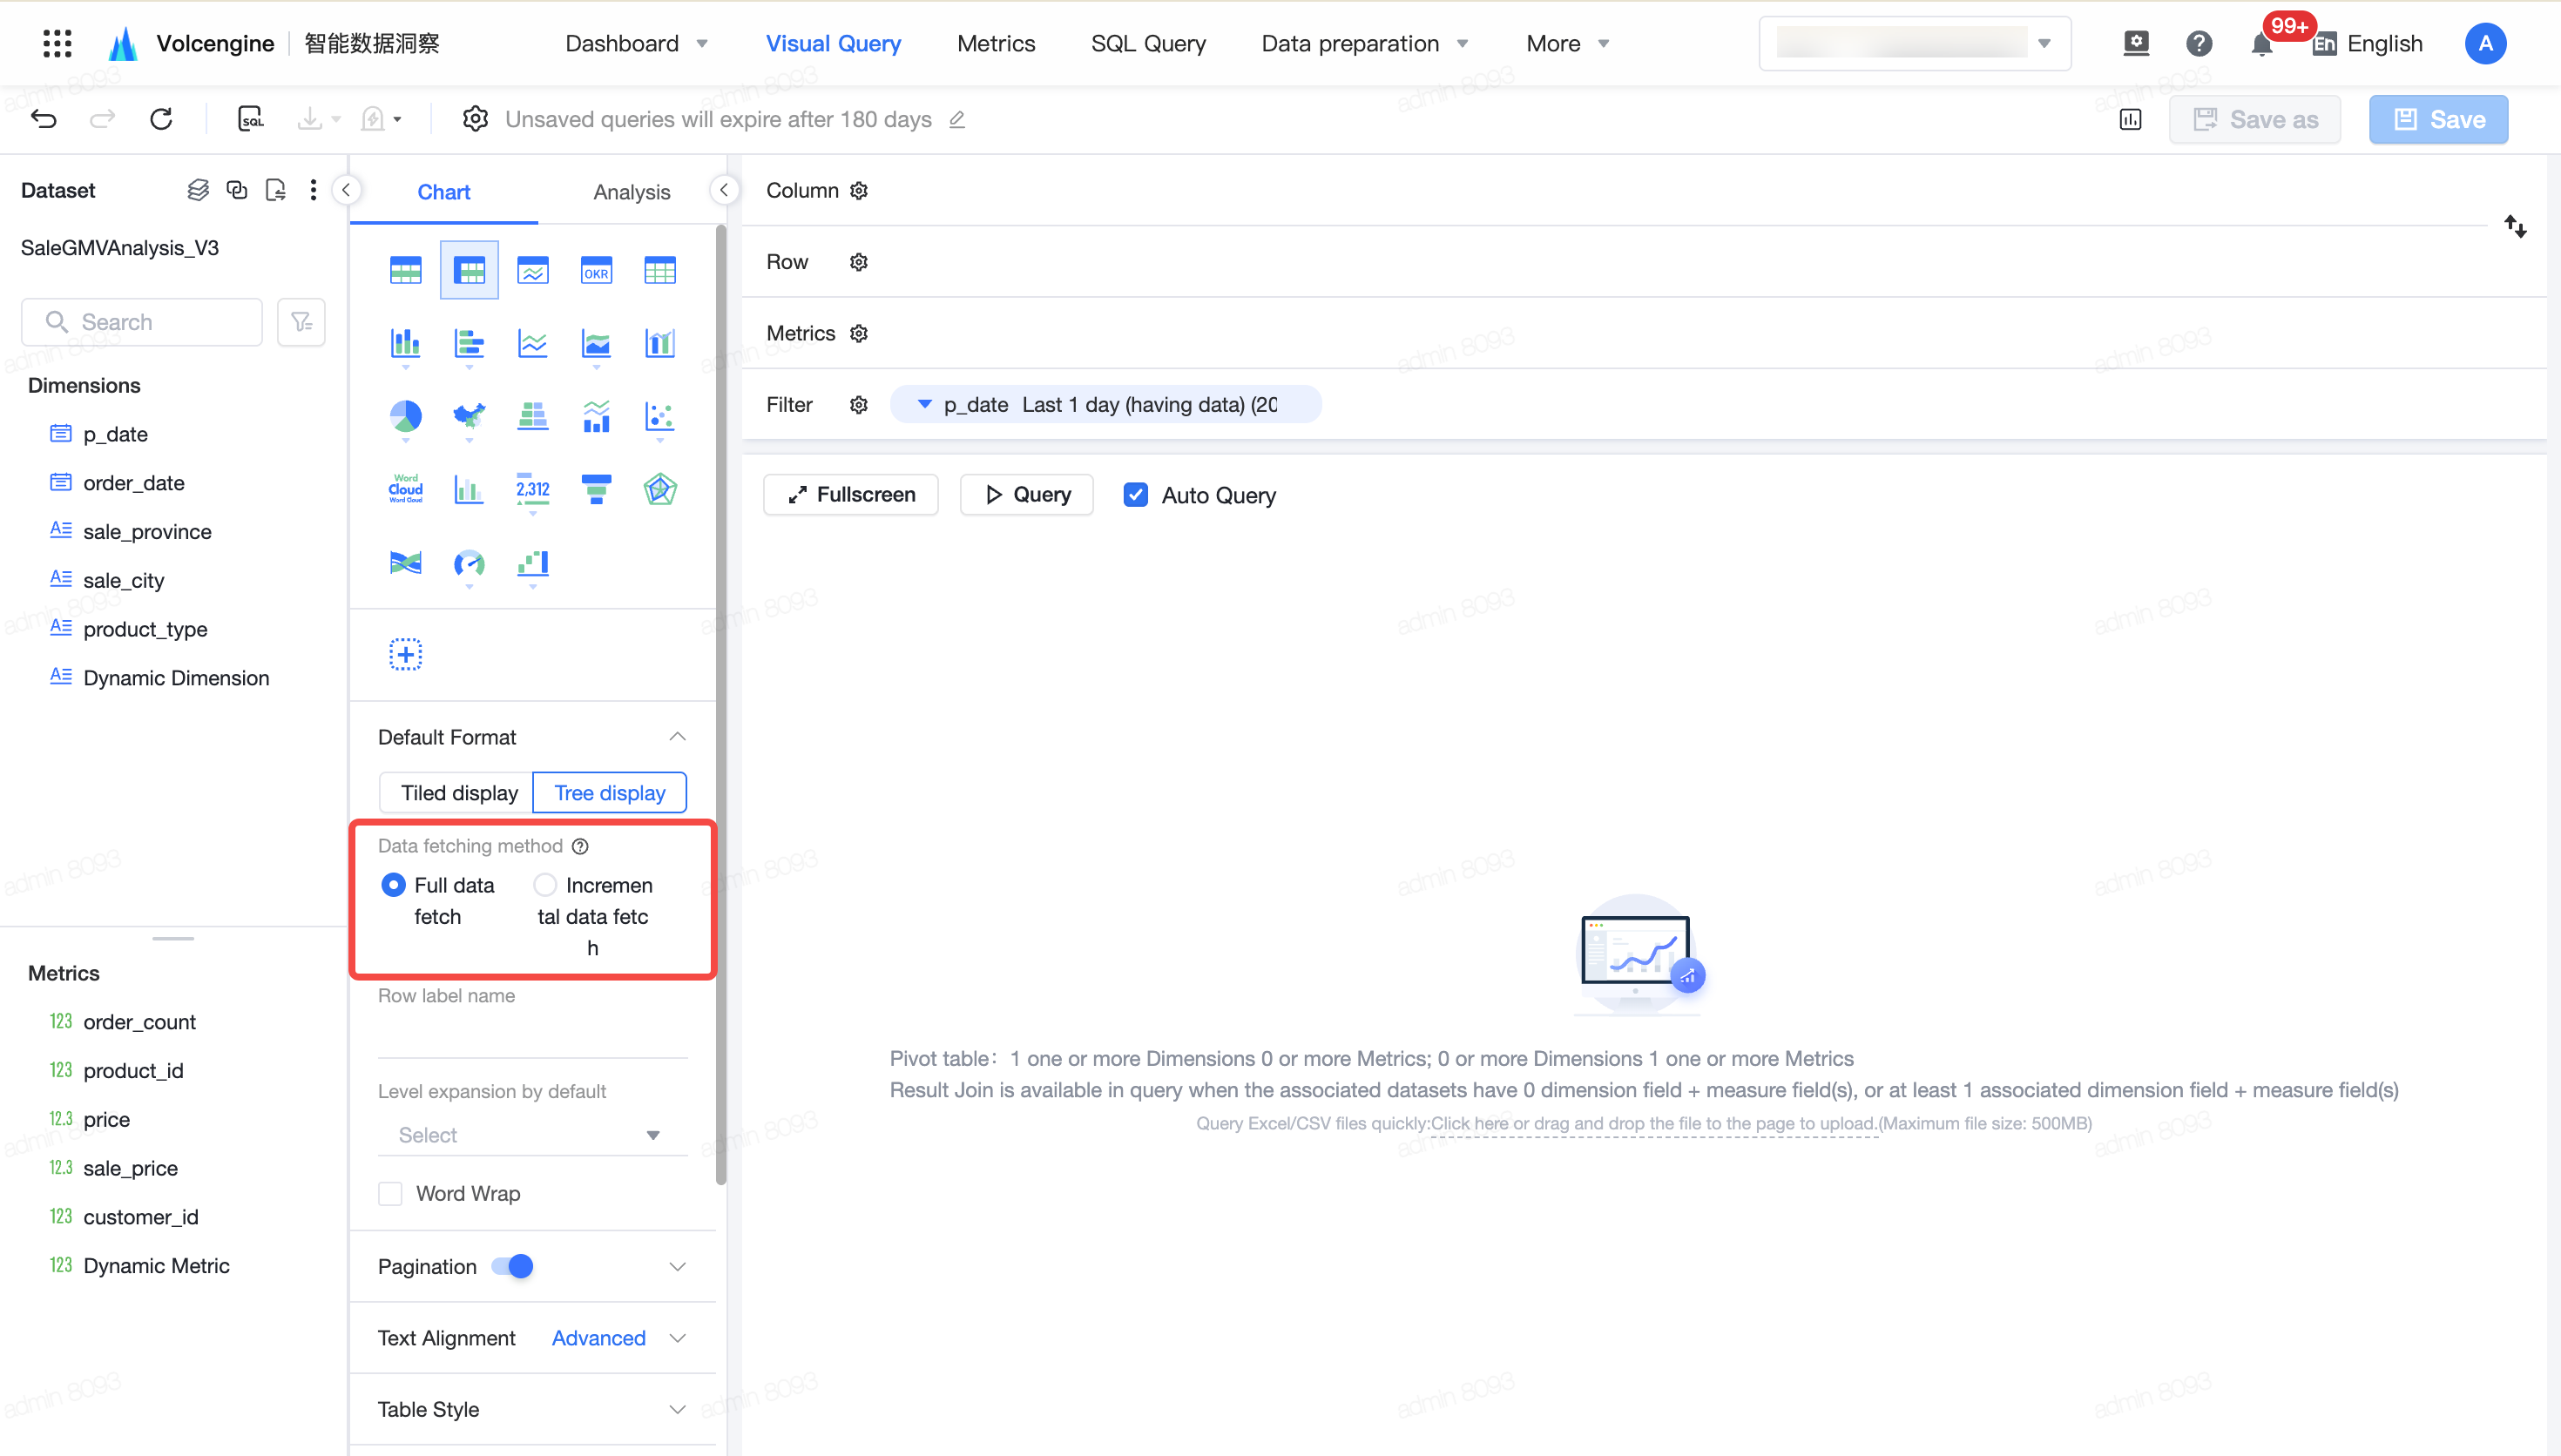
Task: Run the Query button
Action: pyautogui.click(x=1026, y=495)
